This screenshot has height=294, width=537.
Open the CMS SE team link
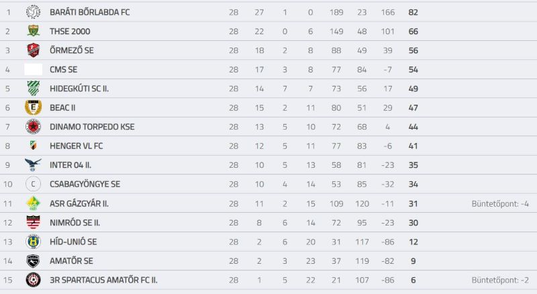click(63, 70)
